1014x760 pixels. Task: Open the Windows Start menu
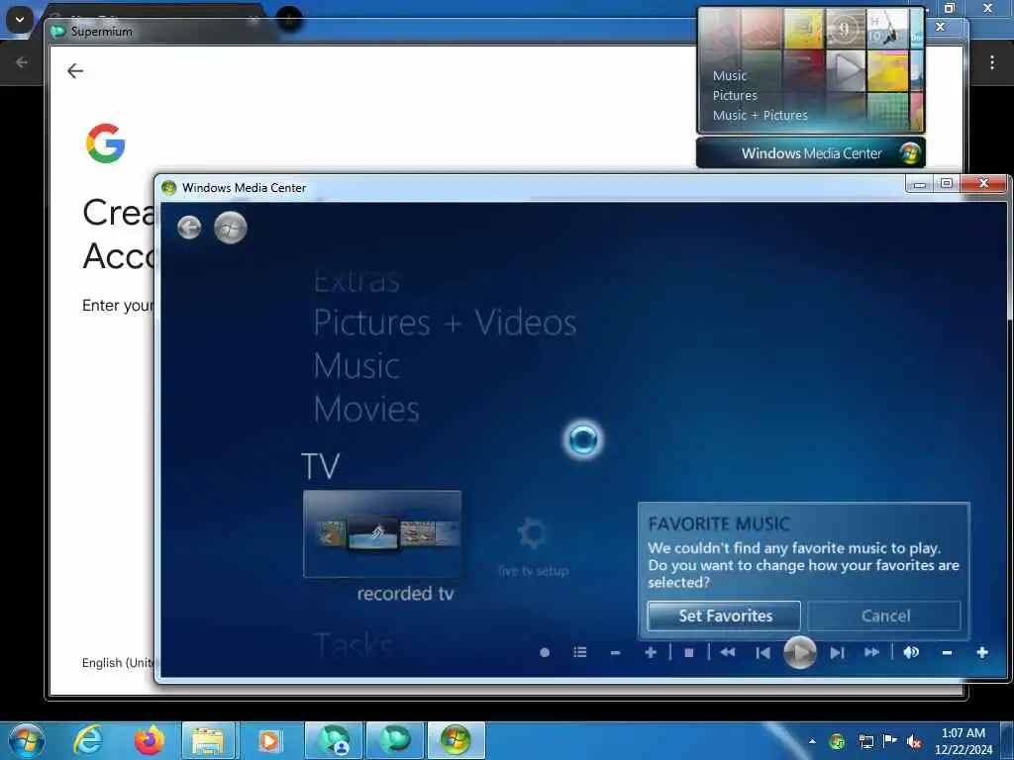[27, 740]
